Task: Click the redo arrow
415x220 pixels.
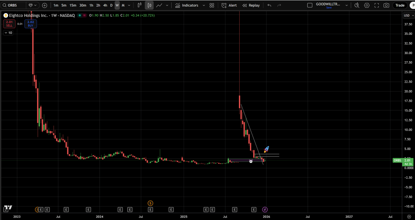Action: click(279, 5)
